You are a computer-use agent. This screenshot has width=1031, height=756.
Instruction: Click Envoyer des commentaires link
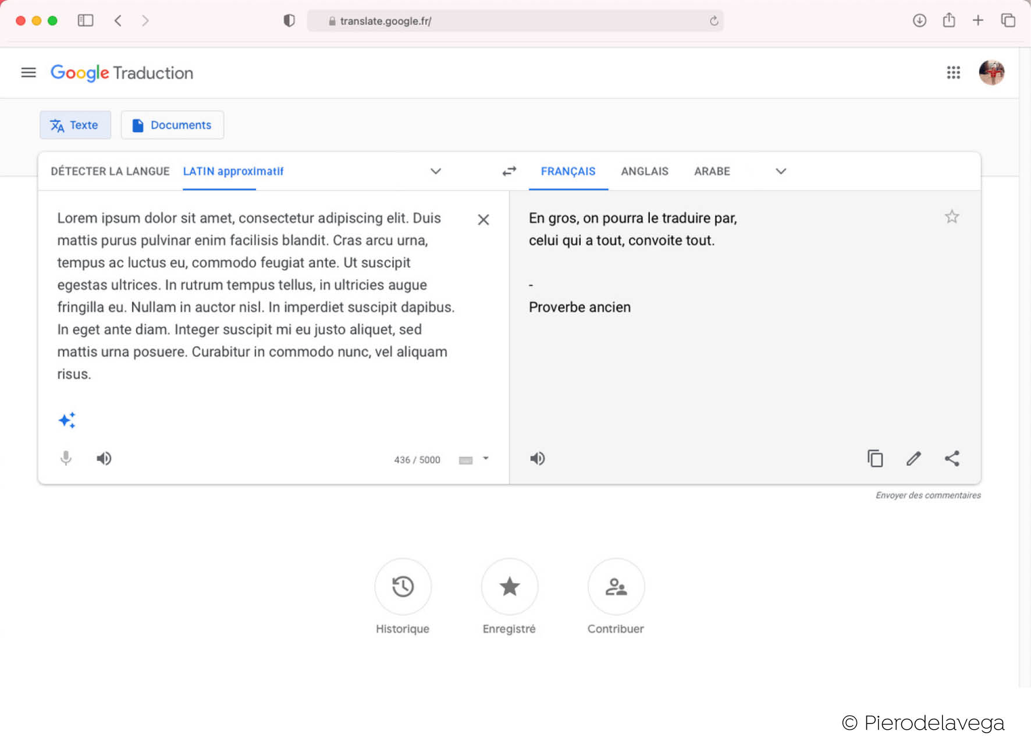pos(928,495)
